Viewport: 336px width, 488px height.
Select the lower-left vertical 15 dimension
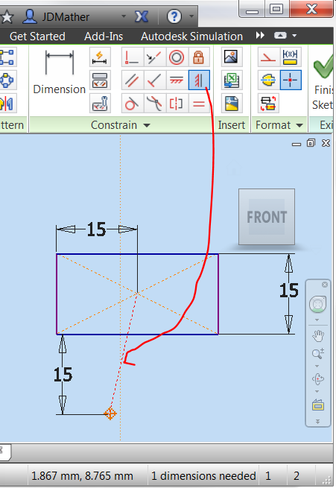(63, 375)
